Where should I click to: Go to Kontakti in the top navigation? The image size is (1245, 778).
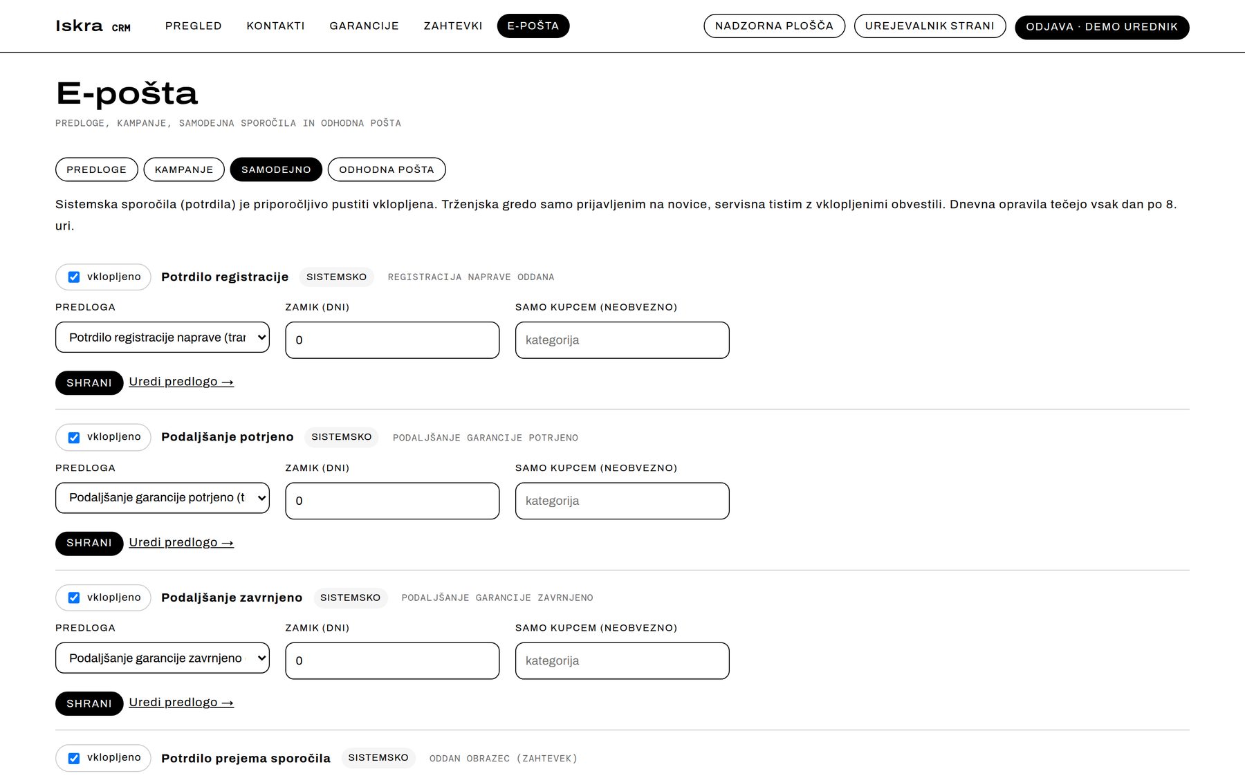point(275,26)
